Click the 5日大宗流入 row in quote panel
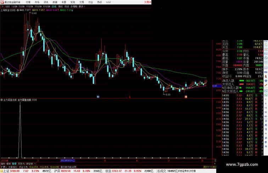The width and height of the screenshot is (268, 173). coord(243,91)
